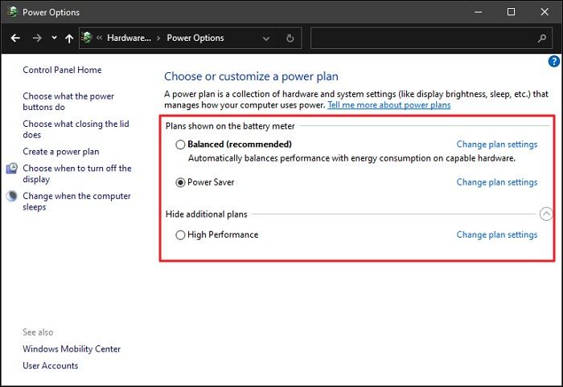Click inside the Control Panel search box
The width and height of the screenshot is (563, 387).
pyautogui.click(x=418, y=38)
